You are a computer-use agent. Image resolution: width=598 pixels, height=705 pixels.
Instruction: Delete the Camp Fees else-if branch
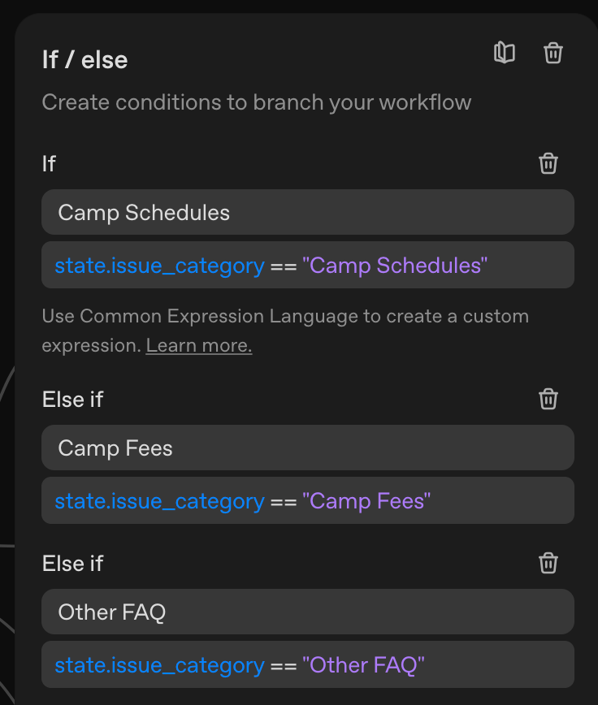(x=548, y=399)
